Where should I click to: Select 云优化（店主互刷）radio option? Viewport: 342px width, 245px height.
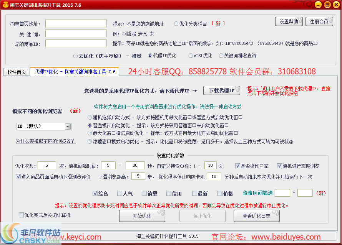pos(75,56)
